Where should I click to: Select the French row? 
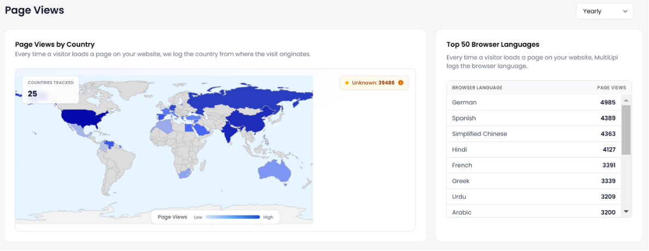coord(534,165)
